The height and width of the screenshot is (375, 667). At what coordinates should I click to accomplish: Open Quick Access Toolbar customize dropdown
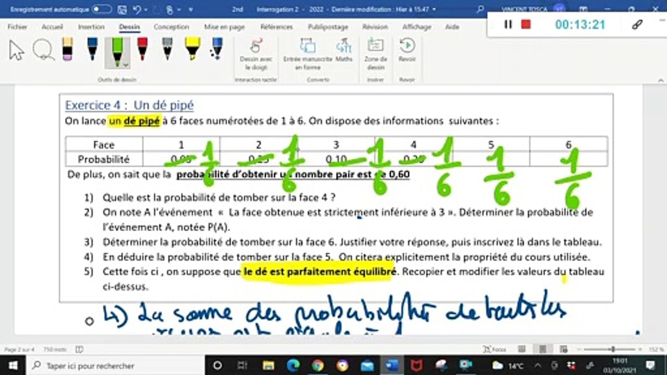pyautogui.click(x=191, y=10)
